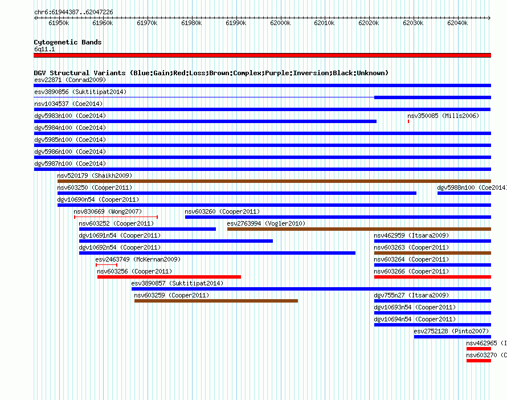This screenshot has width=507, height=400.
Task: Click dgv5988n100 (Coe2014) label
Action: [472, 187]
